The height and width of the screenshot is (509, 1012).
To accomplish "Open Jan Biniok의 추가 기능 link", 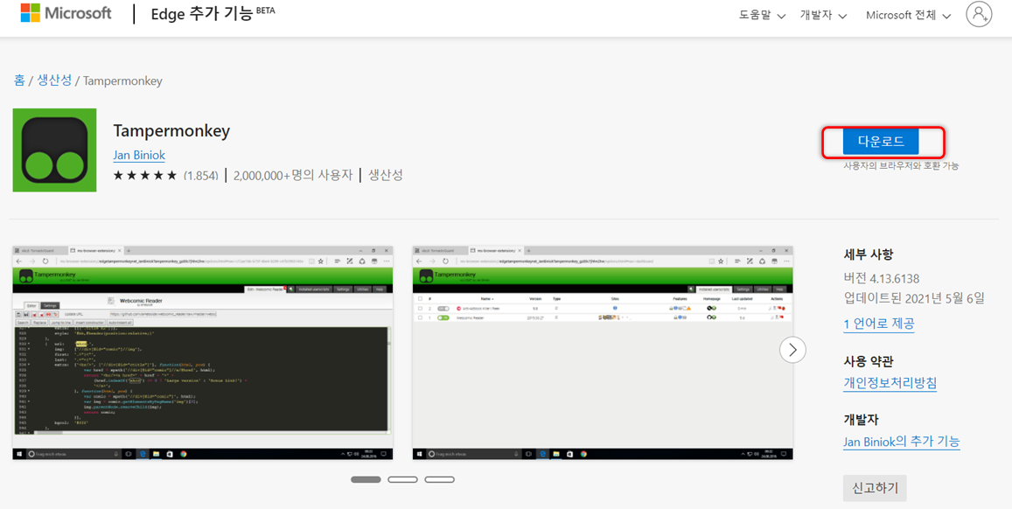I will (x=902, y=442).
